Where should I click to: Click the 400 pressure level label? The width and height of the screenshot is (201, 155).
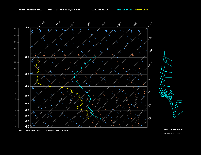tap(27, 86)
